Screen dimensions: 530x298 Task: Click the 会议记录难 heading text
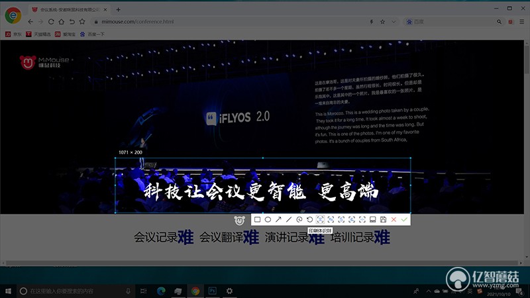(x=164, y=237)
